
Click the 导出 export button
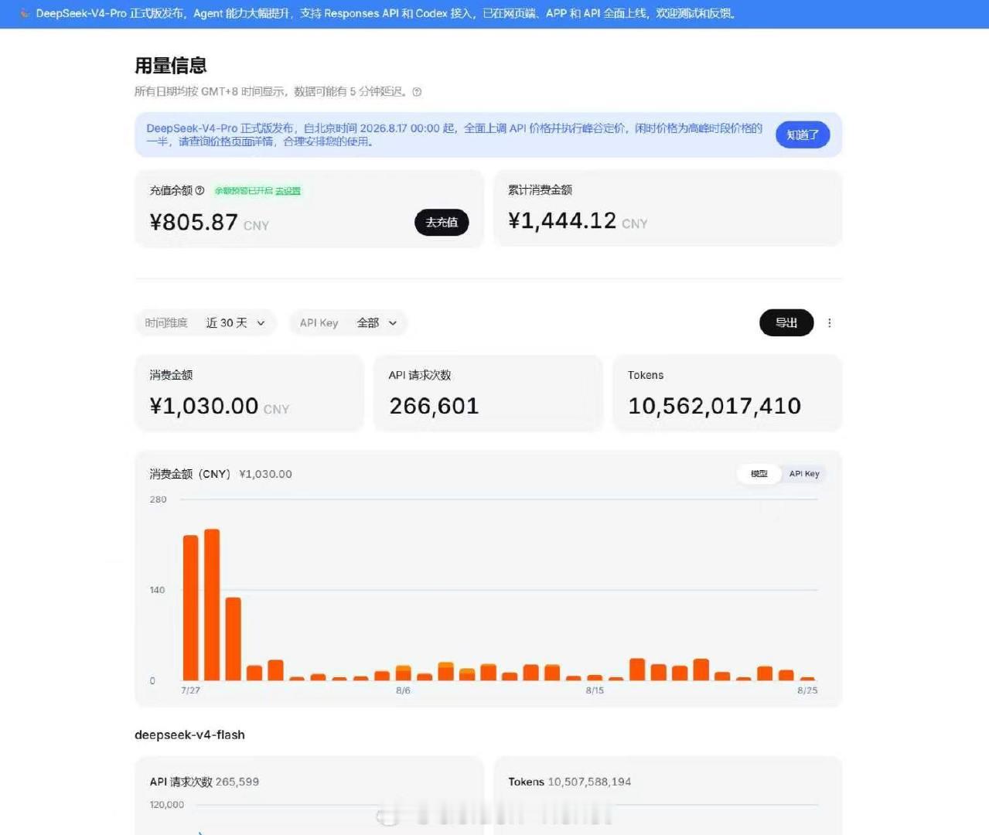(x=786, y=323)
